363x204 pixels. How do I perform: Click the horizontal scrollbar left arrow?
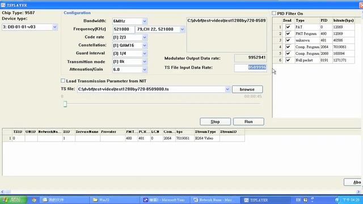coord(2,192)
